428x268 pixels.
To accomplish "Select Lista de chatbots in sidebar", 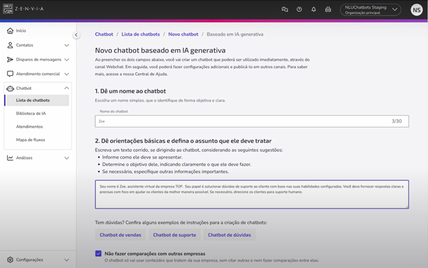I will [37, 100].
